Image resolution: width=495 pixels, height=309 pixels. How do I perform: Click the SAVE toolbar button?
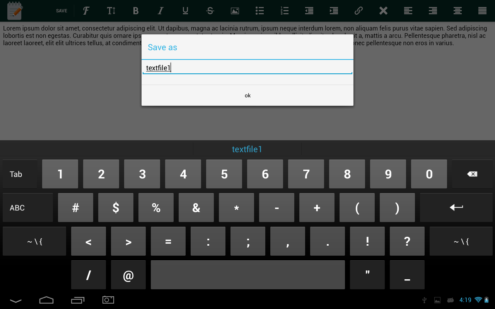pos(61,11)
